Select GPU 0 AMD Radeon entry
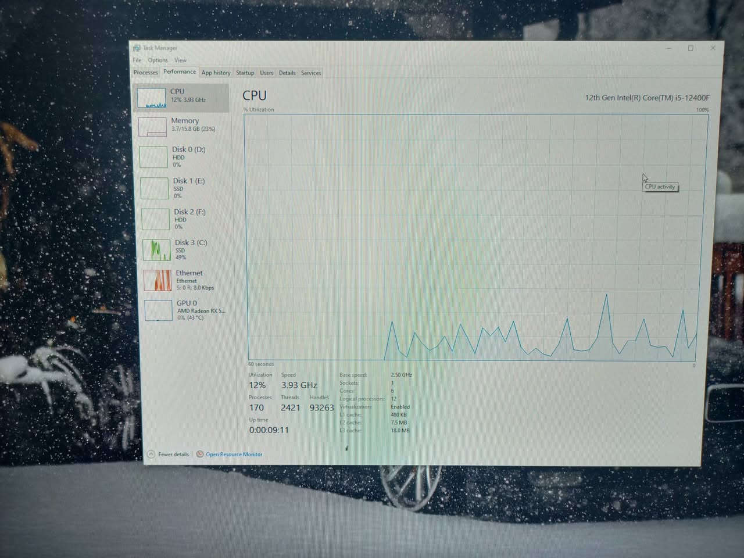 coord(192,310)
